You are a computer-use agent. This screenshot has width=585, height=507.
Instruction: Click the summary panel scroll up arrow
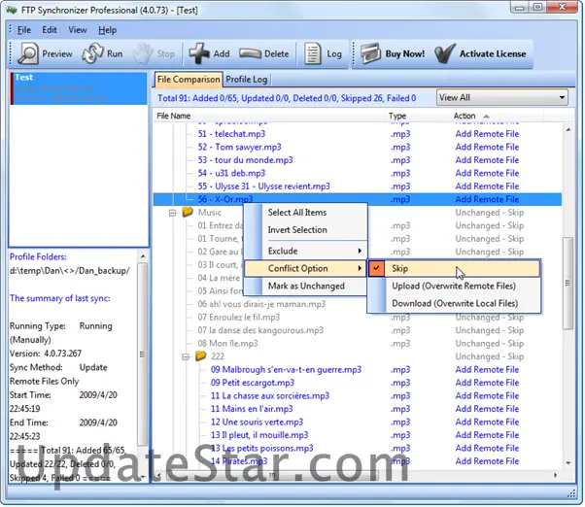coord(143,256)
